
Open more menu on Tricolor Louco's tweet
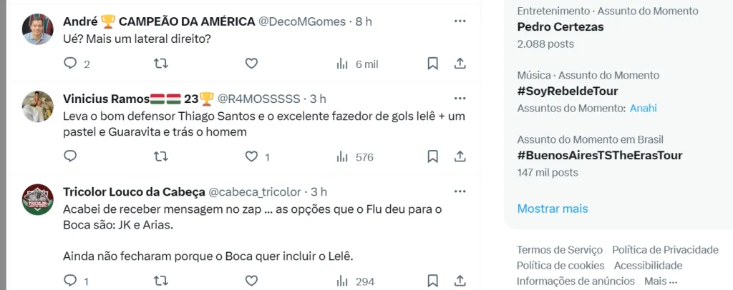[460, 191]
